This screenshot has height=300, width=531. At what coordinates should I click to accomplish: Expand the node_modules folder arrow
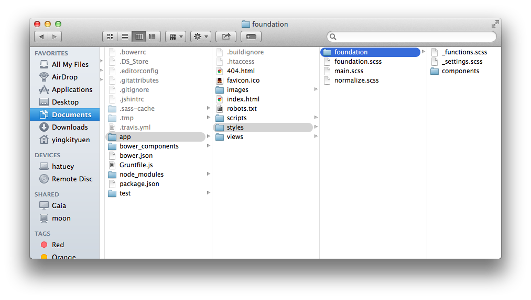[208, 174]
